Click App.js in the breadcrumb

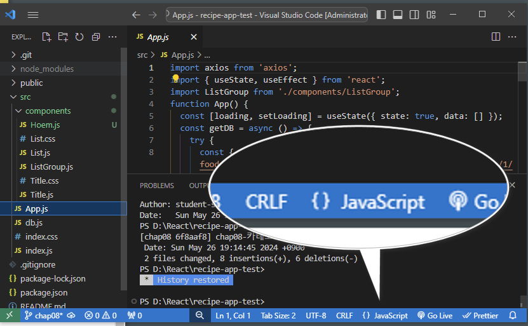(182, 55)
